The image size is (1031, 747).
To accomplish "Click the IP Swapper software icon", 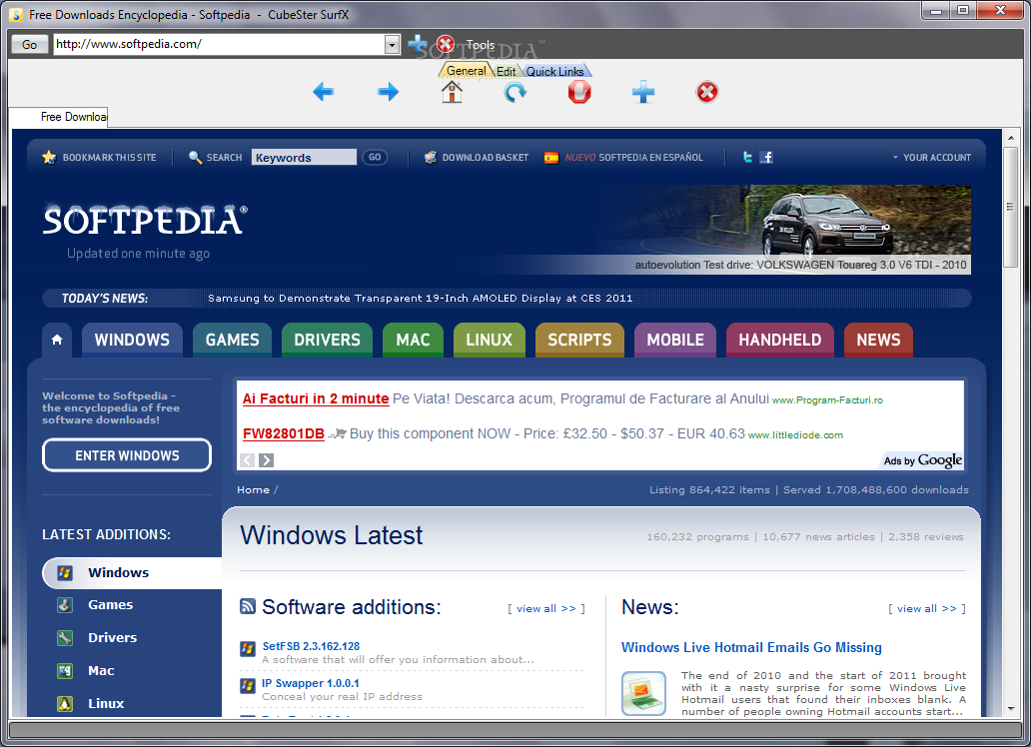I will pos(247,686).
